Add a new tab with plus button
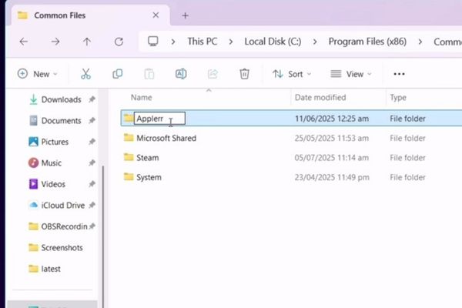This screenshot has height=308, width=462. [x=185, y=15]
